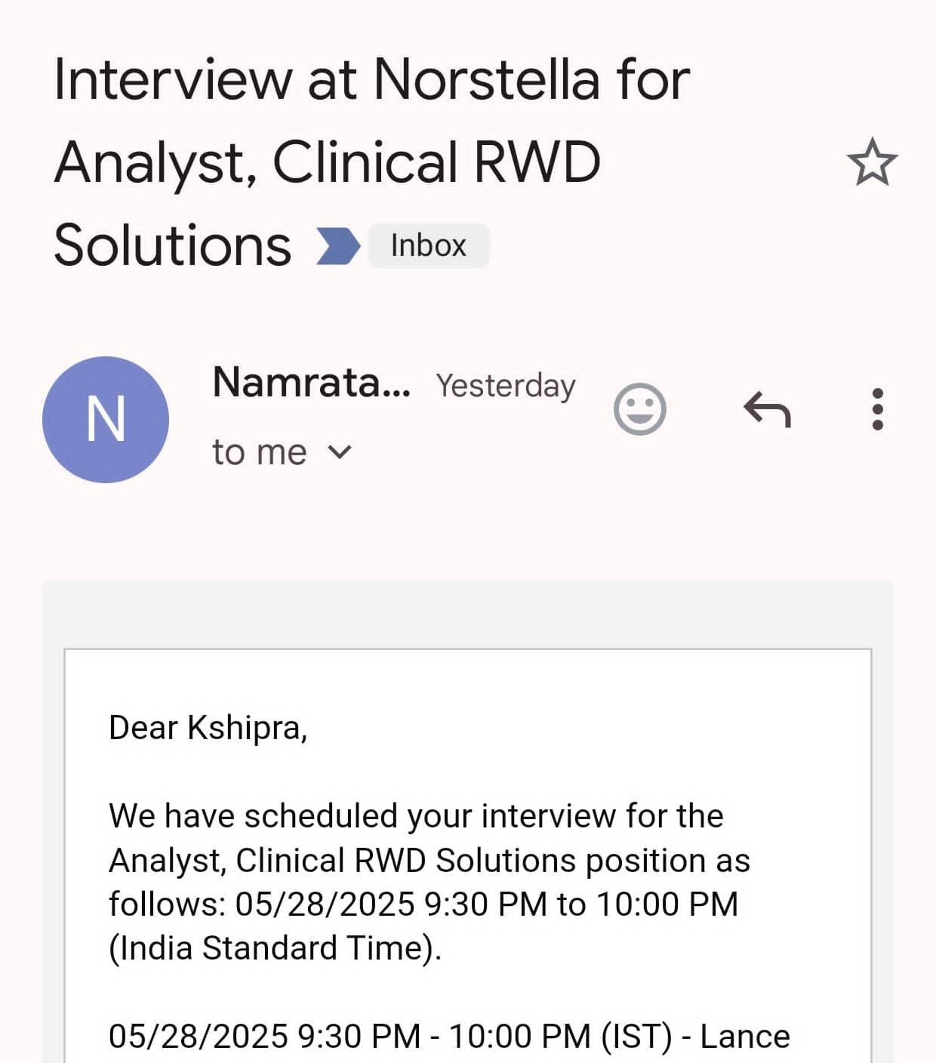The width and height of the screenshot is (936, 1063).
Task: Click 'Analyst, Clinical RWD' on the subject's second line
Action: pos(327,162)
